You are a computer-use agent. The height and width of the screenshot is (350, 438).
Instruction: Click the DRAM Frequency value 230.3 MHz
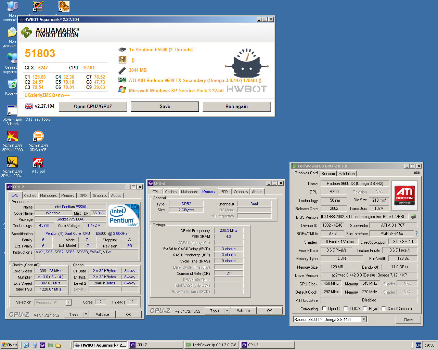click(x=229, y=230)
